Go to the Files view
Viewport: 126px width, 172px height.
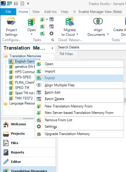tap(29, 143)
